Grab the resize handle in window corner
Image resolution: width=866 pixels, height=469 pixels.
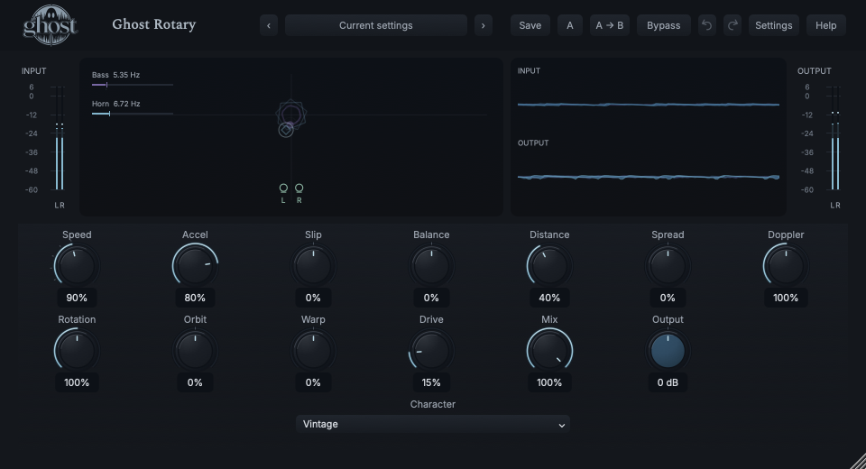point(858,461)
